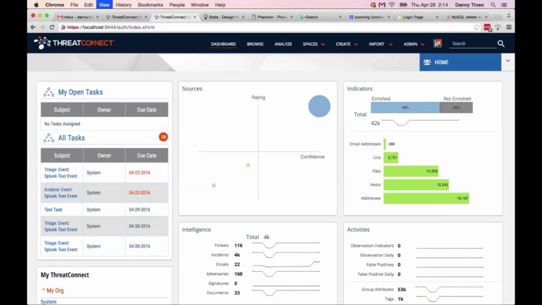542x305 pixels.
Task: Click the Gmail icon in macOS menu bar
Action: (x=382, y=5)
